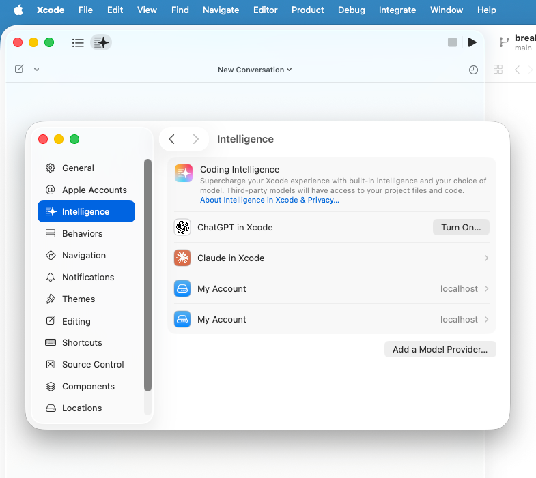This screenshot has width=536, height=478.
Task: Click the related items grid icon
Action: tap(498, 70)
